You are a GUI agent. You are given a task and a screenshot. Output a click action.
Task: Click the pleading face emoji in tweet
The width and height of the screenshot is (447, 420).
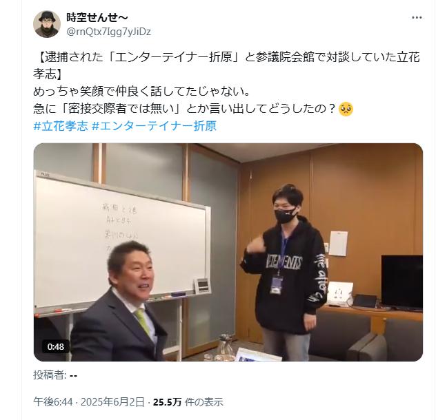[346, 109]
